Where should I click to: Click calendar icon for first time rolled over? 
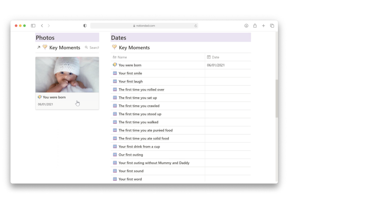pos(115,89)
